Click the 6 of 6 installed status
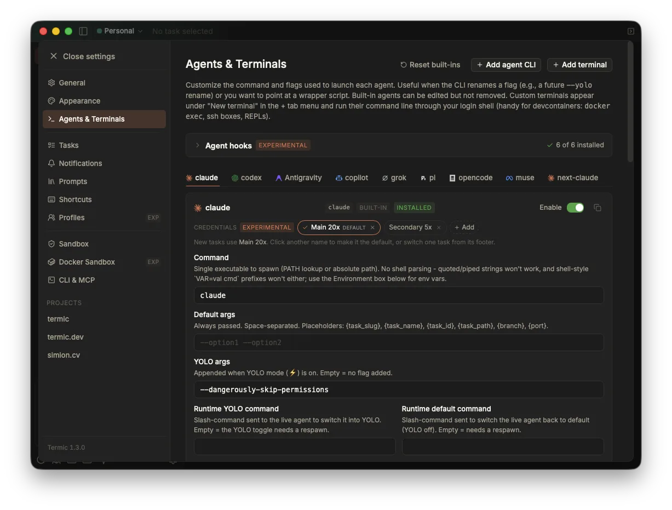This screenshot has width=672, height=510. click(x=575, y=145)
